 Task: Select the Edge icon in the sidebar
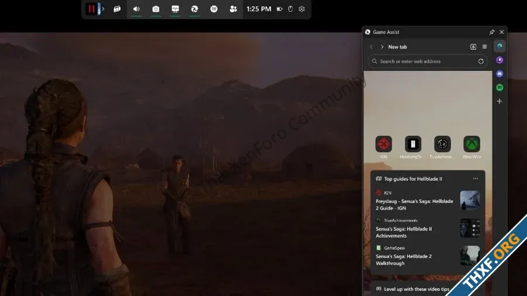pos(500,46)
